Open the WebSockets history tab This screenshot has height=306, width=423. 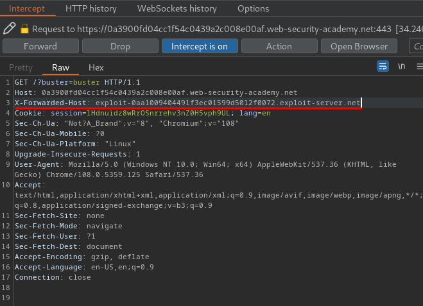coord(177,8)
